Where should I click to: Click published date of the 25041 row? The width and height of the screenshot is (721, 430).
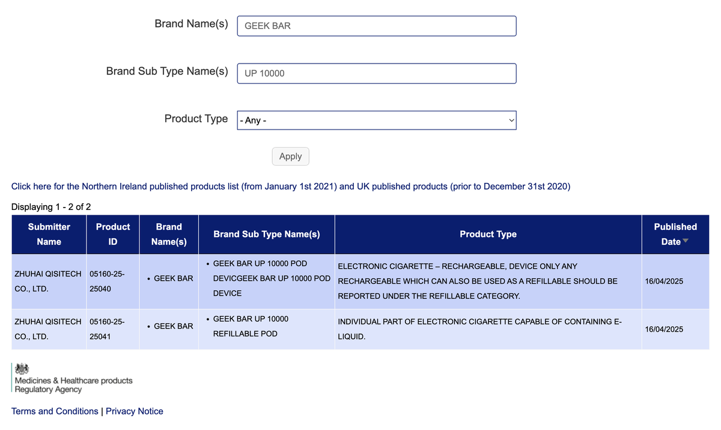[664, 329]
